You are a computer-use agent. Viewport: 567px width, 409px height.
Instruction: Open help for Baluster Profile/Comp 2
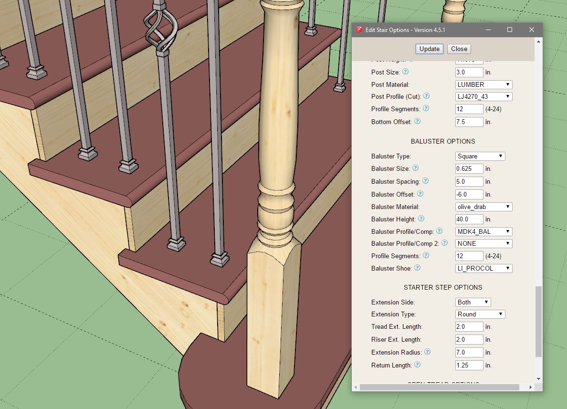(444, 243)
